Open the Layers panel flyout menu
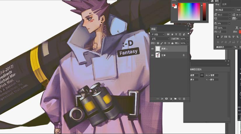The width and height of the screenshot is (241, 134). [188, 29]
